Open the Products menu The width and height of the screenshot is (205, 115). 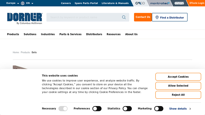tap(13, 34)
